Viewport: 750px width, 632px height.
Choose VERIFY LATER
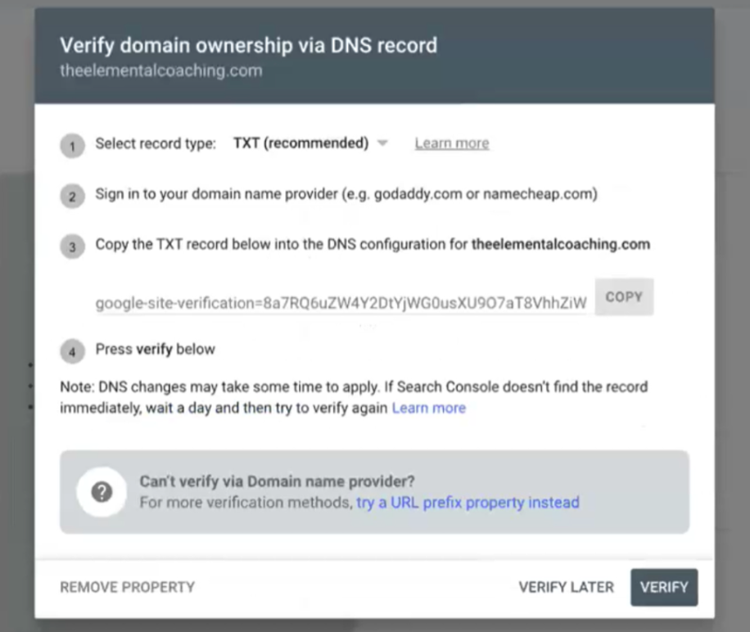566,587
